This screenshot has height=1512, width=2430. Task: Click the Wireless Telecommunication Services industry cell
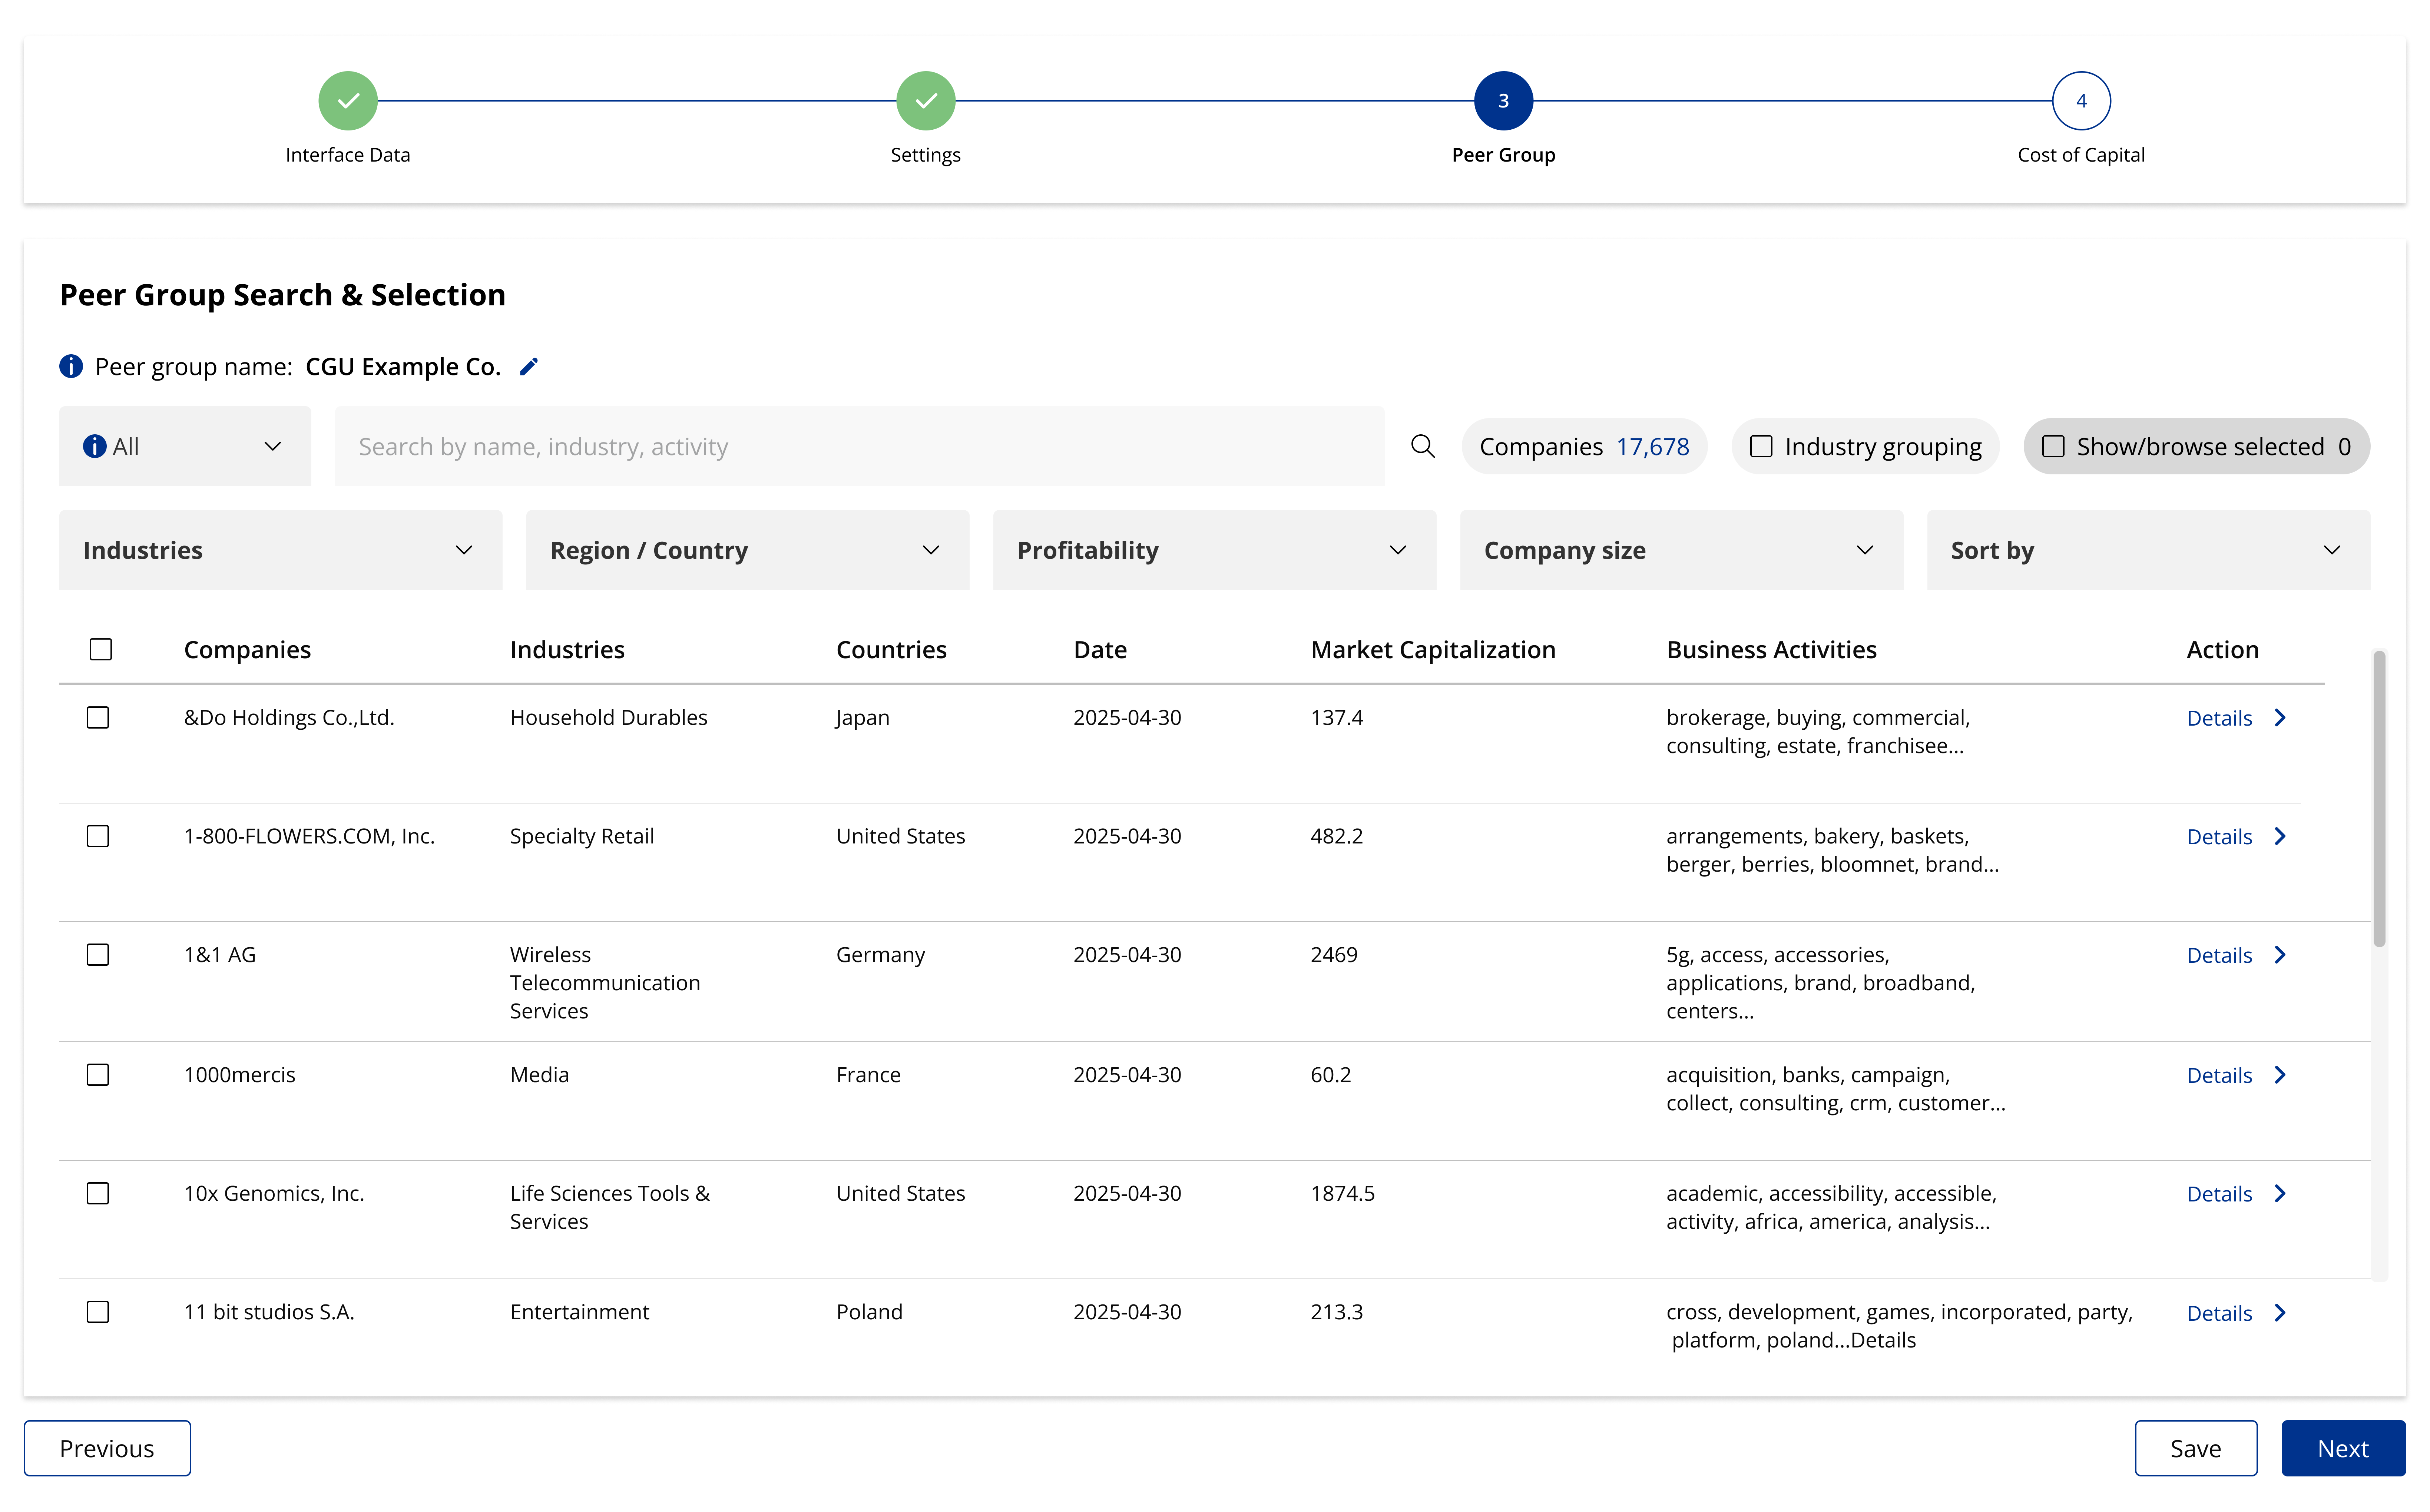605,983
